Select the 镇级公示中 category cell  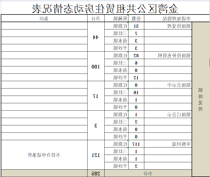(168, 85)
